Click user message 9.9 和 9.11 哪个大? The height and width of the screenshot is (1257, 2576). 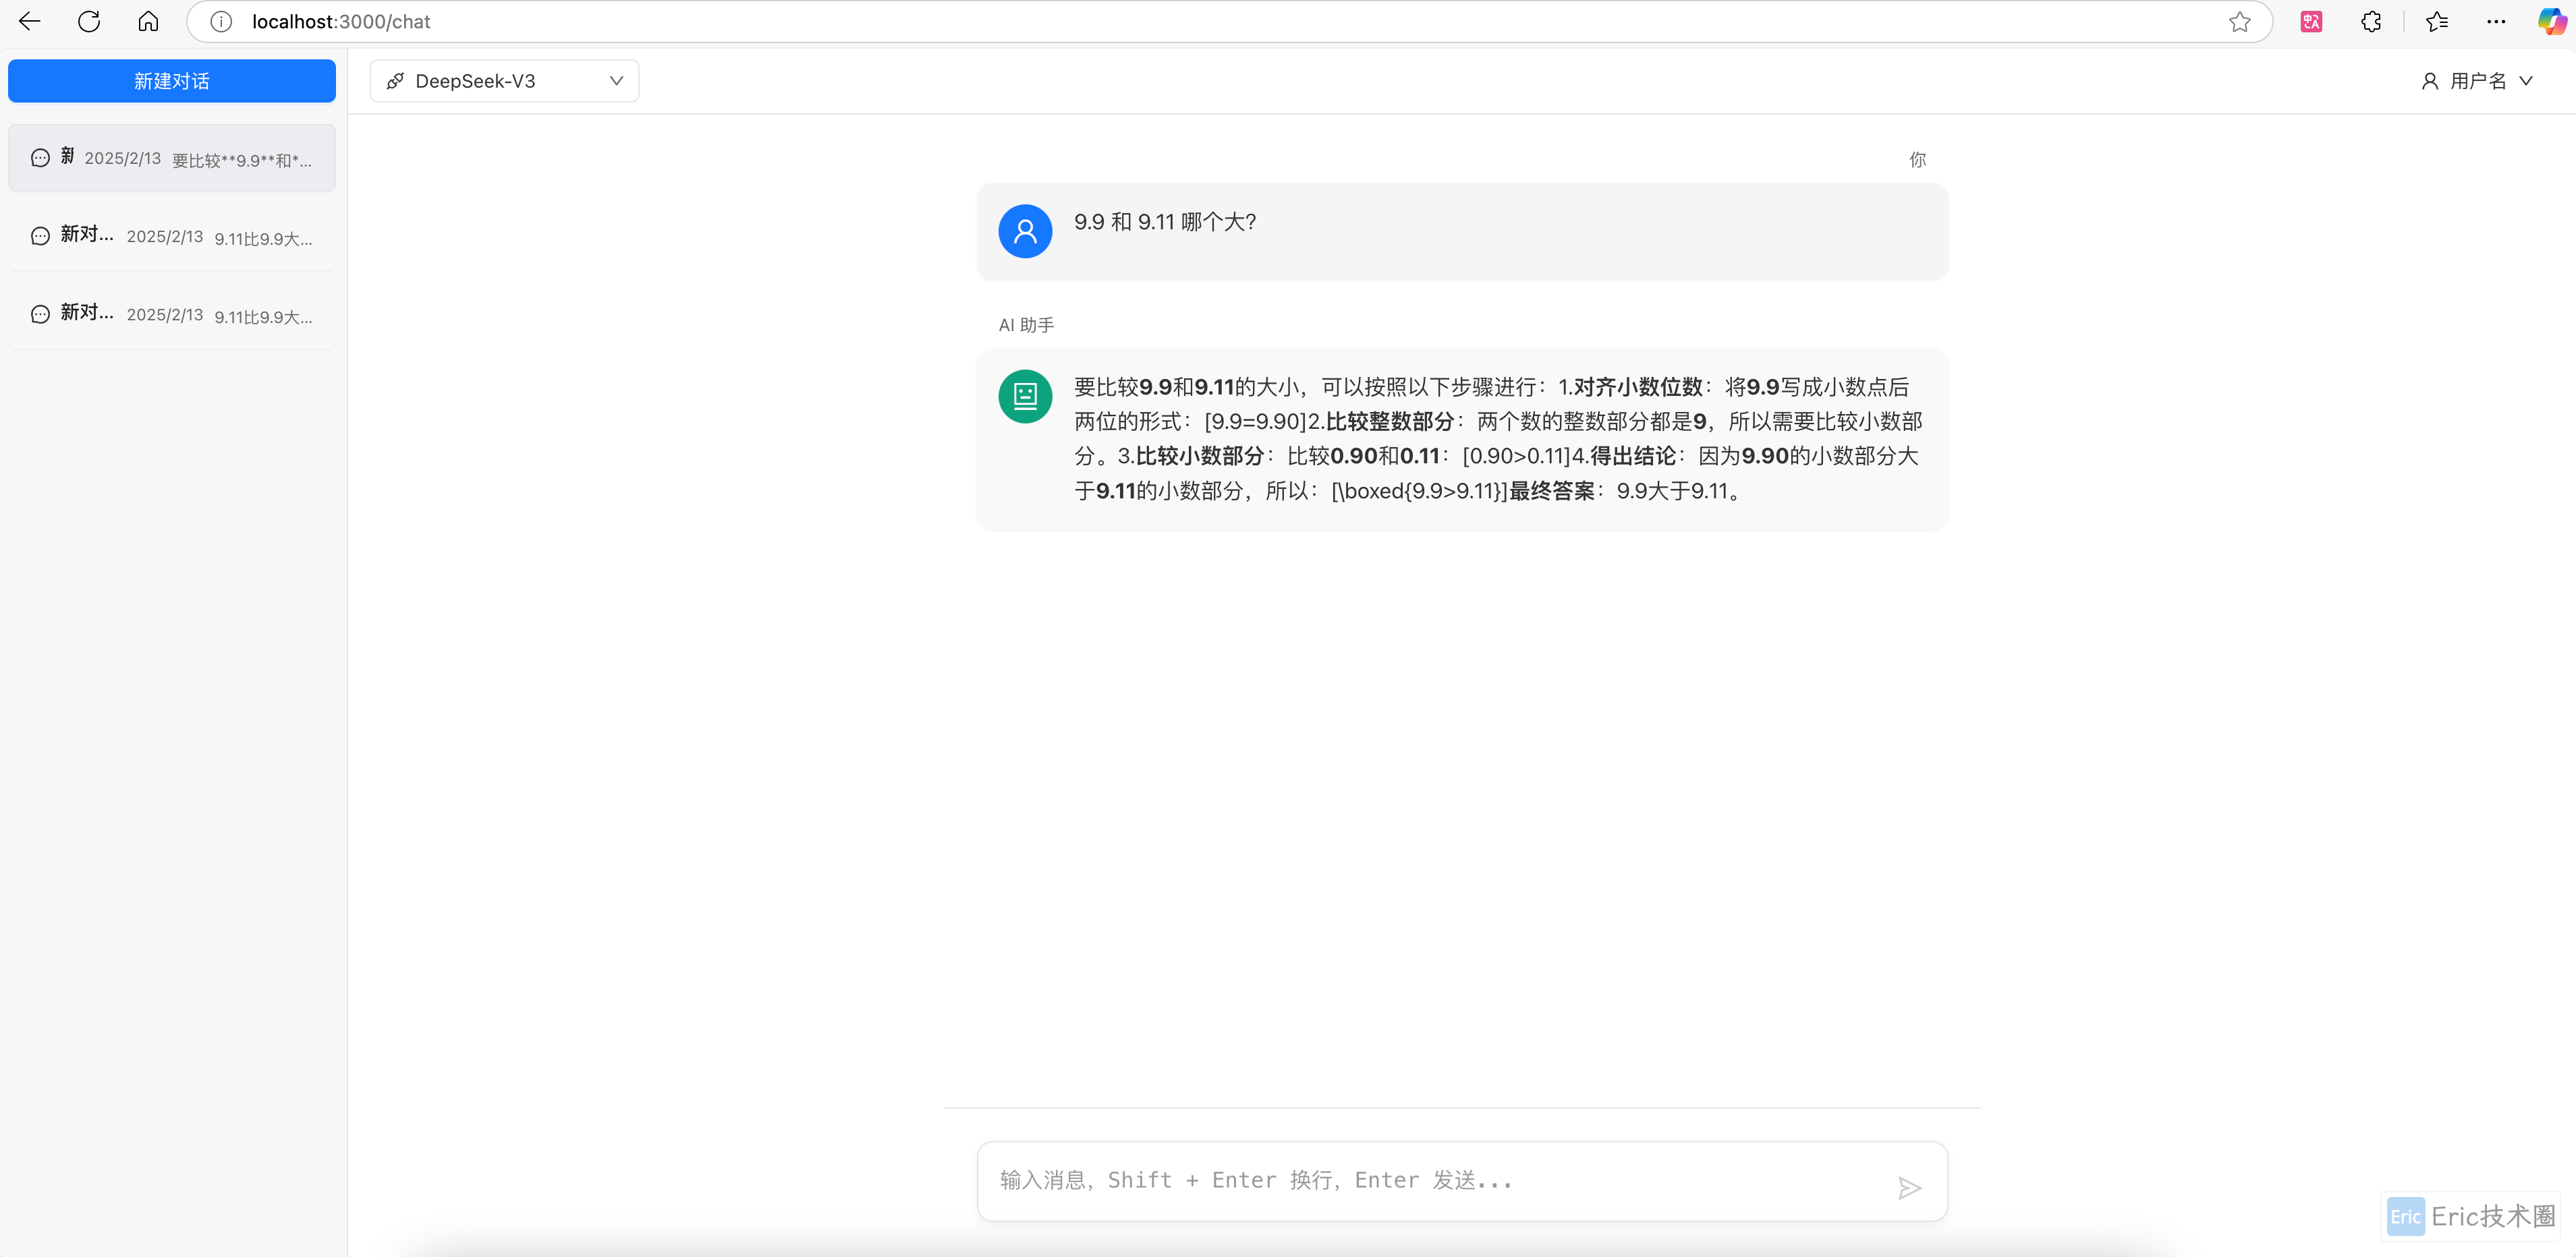click(1165, 222)
